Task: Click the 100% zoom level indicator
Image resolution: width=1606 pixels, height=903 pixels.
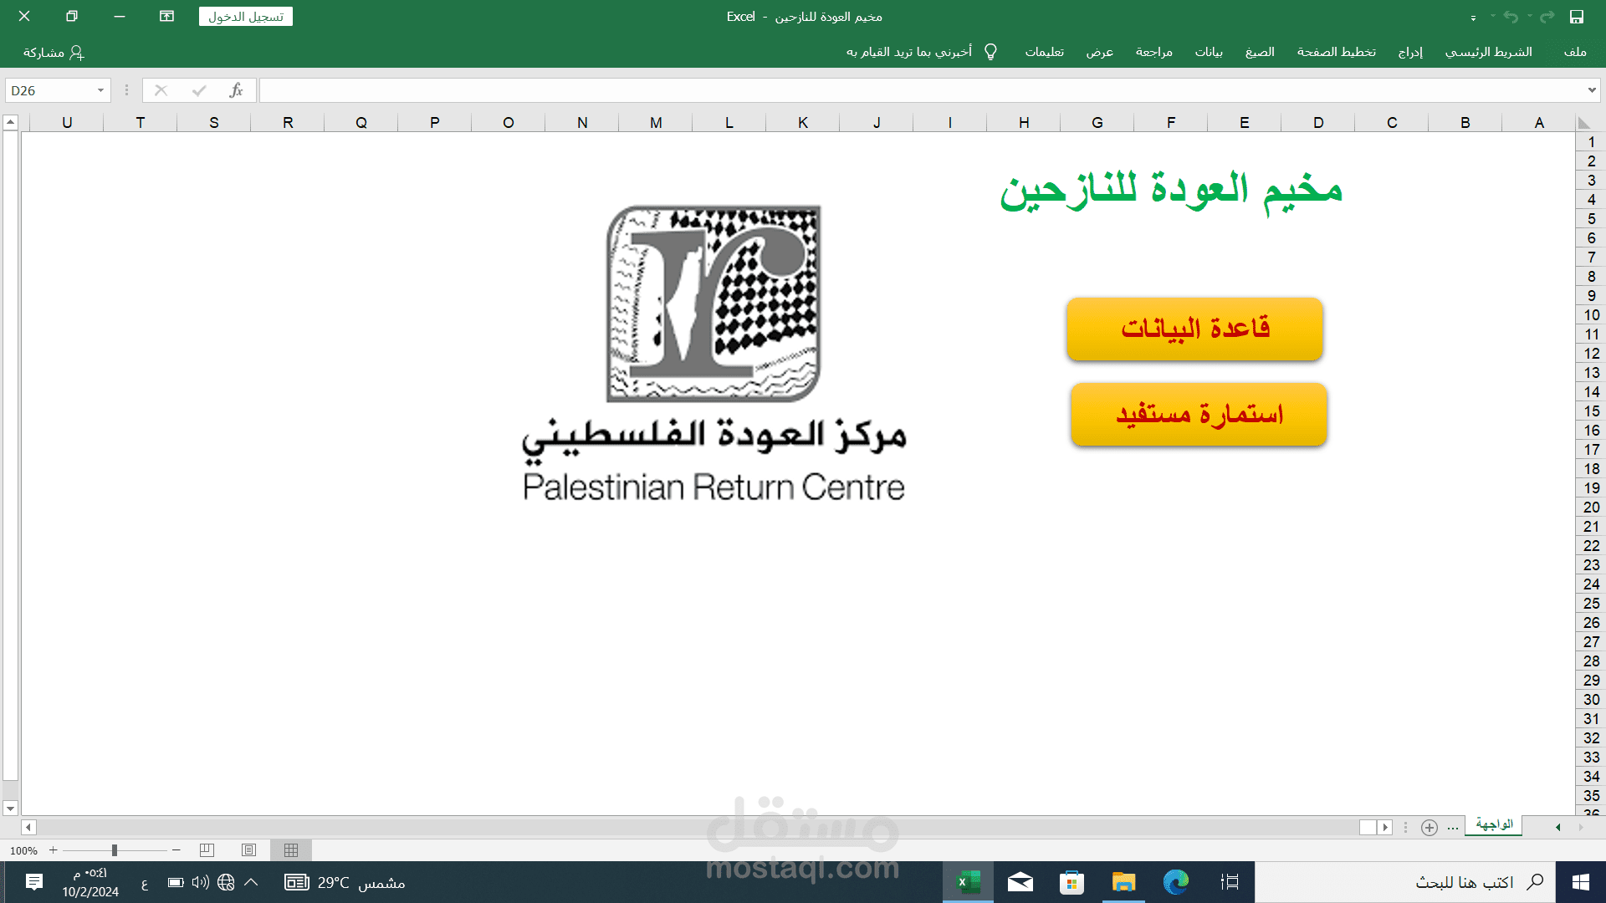Action: click(23, 850)
